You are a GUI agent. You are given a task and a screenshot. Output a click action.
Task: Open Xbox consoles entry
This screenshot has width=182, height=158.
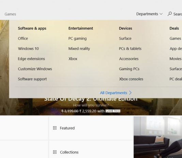[x=131, y=79]
